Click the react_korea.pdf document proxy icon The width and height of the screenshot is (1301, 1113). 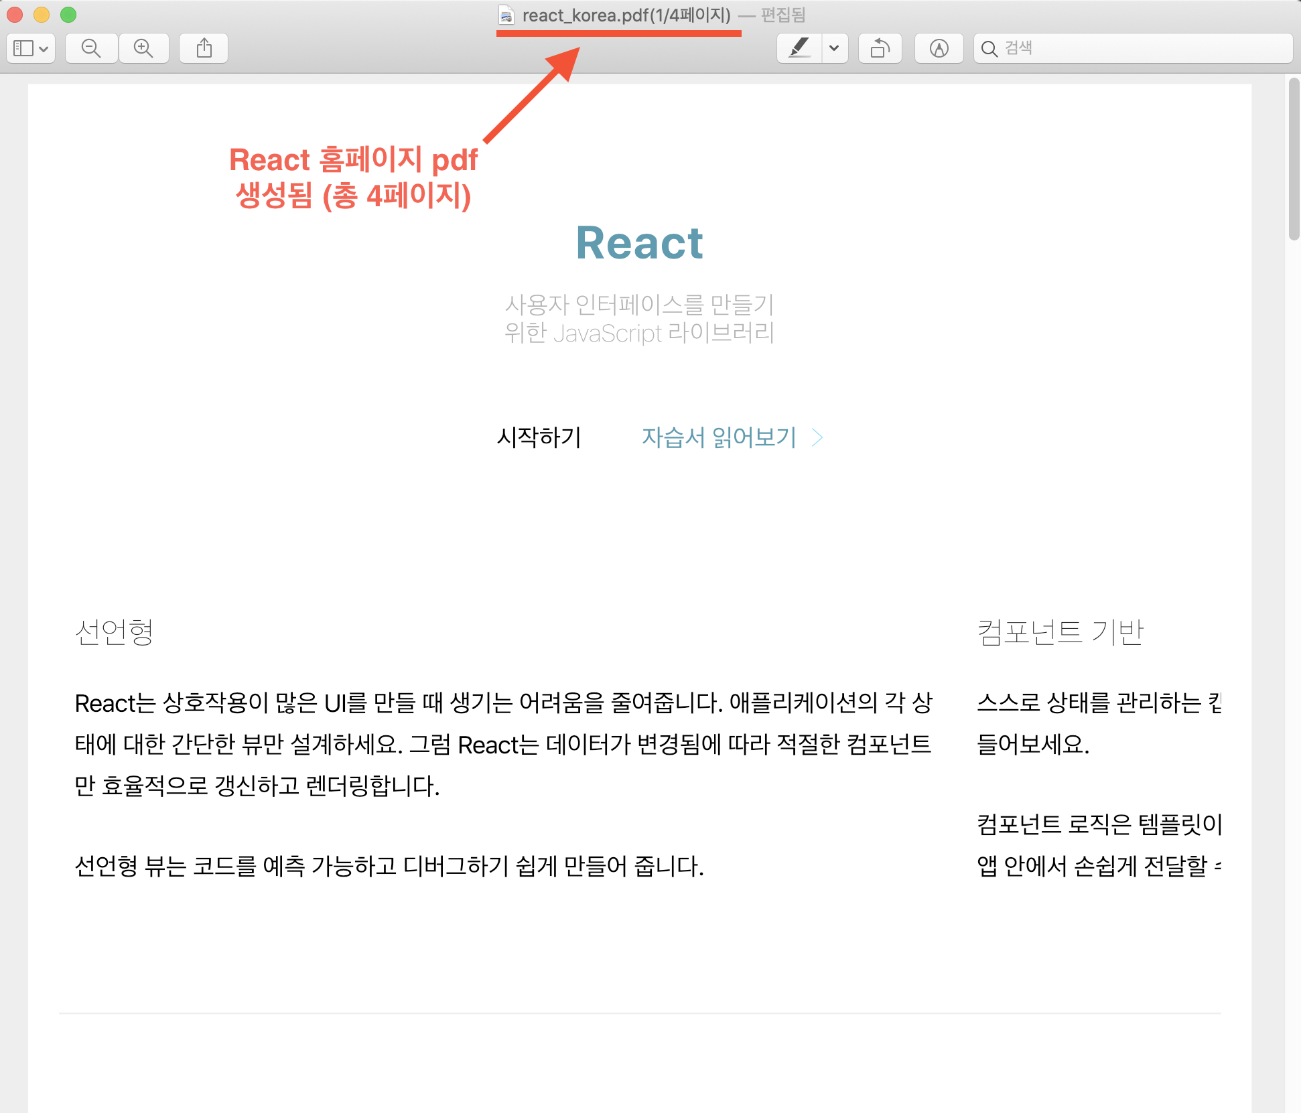[506, 15]
